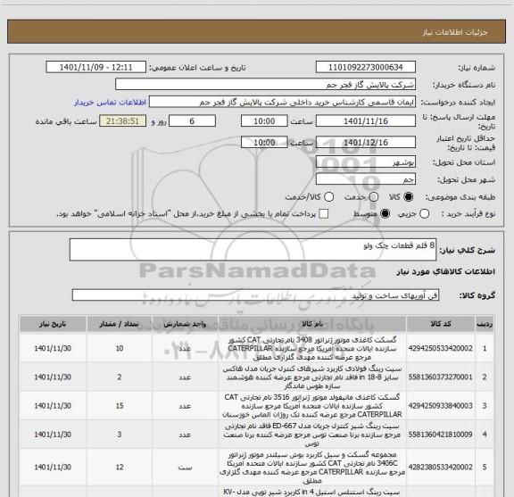514x497 pixels.
Task: Select item code 5581360373270001
Action: [x=441, y=377]
